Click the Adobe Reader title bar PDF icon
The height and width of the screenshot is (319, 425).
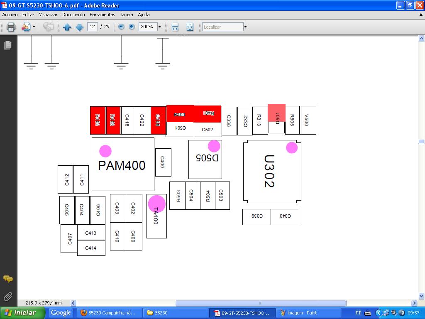[4, 5]
